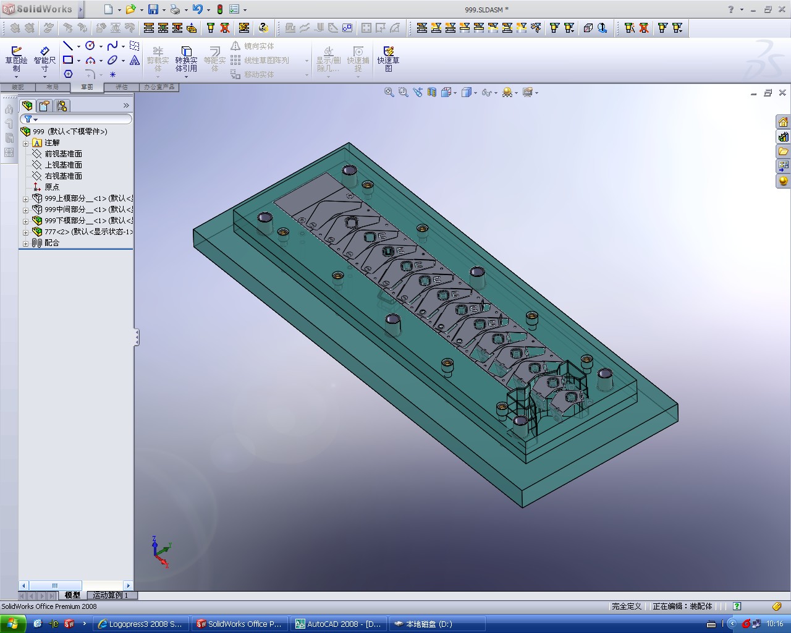The width and height of the screenshot is (791, 633).
Task: Open the File Explorer task pane icon
Action: click(783, 151)
